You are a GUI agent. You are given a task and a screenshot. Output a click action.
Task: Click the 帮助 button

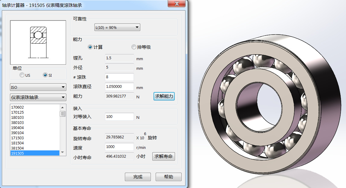click(x=169, y=177)
